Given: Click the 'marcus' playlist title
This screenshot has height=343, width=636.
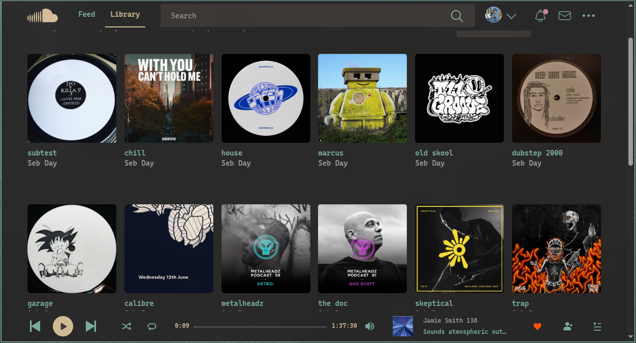Looking at the screenshot, I should tap(331, 153).
